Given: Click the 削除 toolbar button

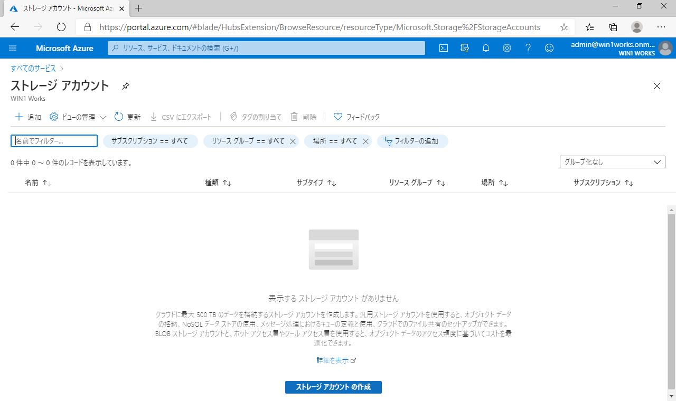Looking at the screenshot, I should (304, 117).
